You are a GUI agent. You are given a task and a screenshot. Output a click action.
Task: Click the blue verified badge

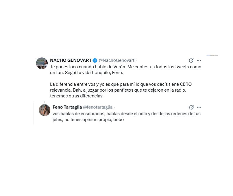95,60
